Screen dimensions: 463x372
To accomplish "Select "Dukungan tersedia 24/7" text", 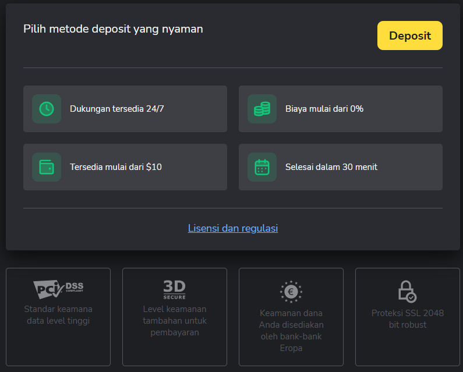I will click(116, 109).
